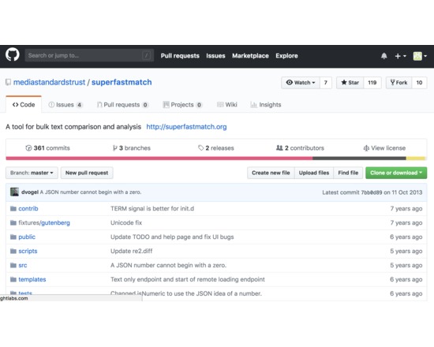Open commit 'Update TODO and help page'

pos(172,237)
